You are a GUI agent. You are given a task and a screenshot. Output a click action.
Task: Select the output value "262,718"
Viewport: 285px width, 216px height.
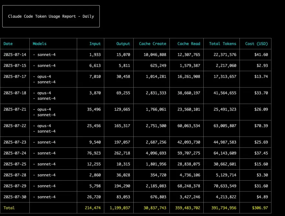(x=122, y=153)
